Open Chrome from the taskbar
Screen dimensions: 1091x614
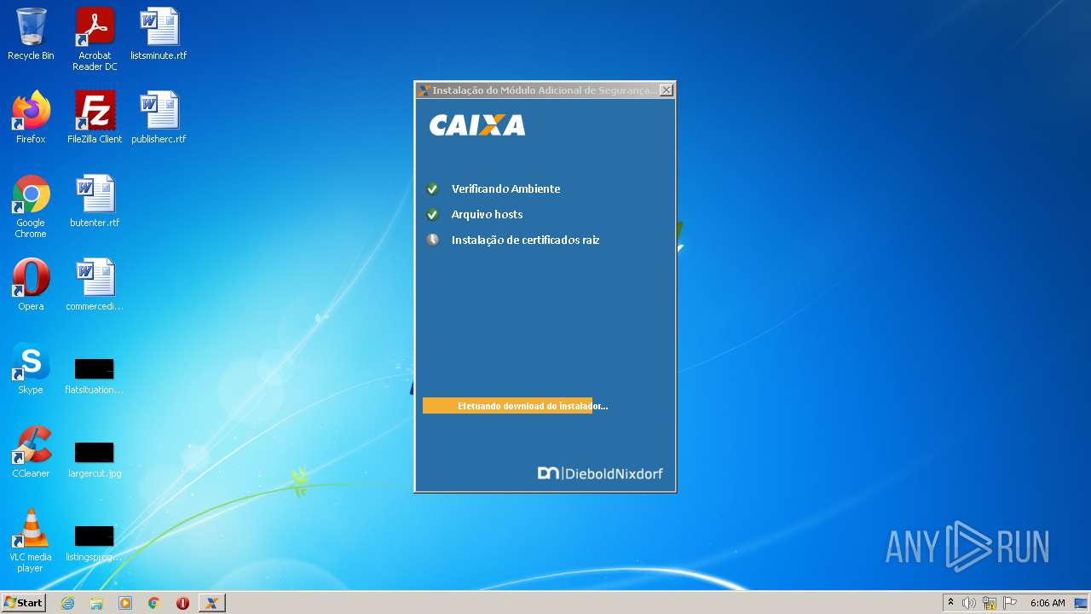(154, 603)
